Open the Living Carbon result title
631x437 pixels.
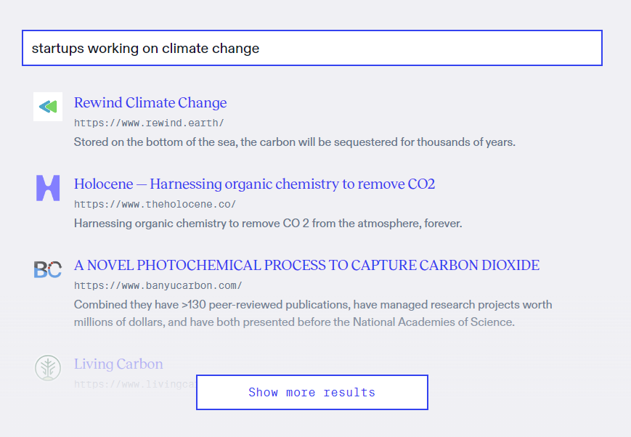118,364
